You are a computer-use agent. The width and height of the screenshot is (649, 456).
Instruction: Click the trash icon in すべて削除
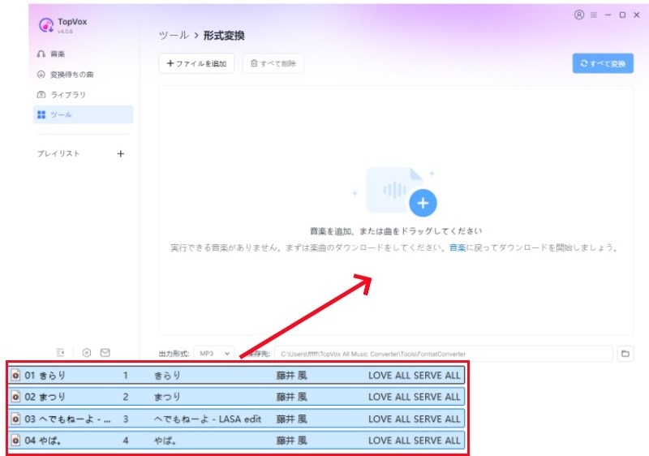point(254,63)
